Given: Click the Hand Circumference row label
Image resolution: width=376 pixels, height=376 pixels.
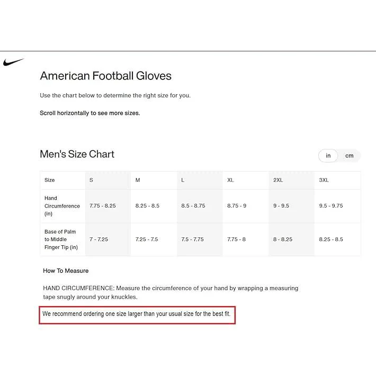Looking at the screenshot, I should pyautogui.click(x=62, y=206).
